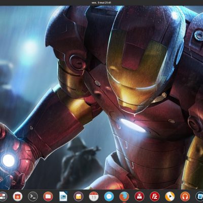Open FileZilla from the dock

point(155,196)
